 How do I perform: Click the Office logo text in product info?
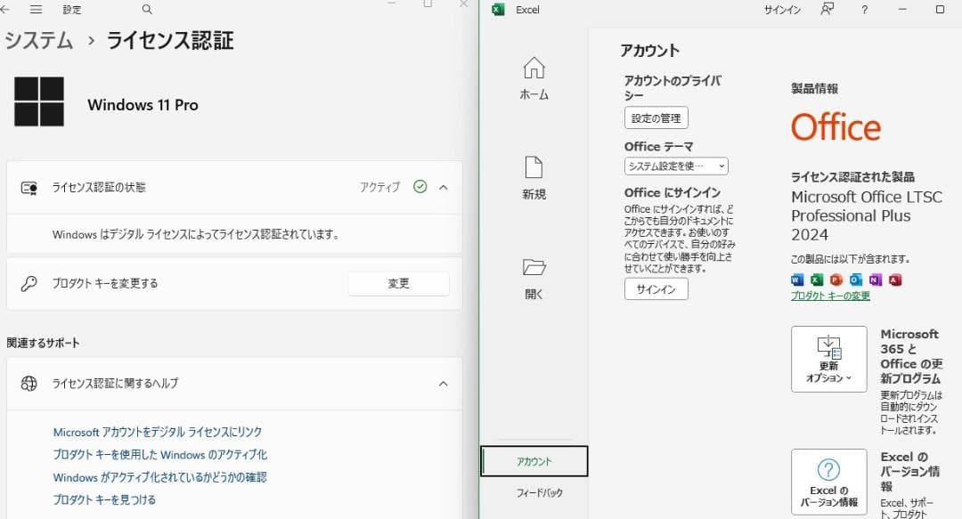coord(836,127)
